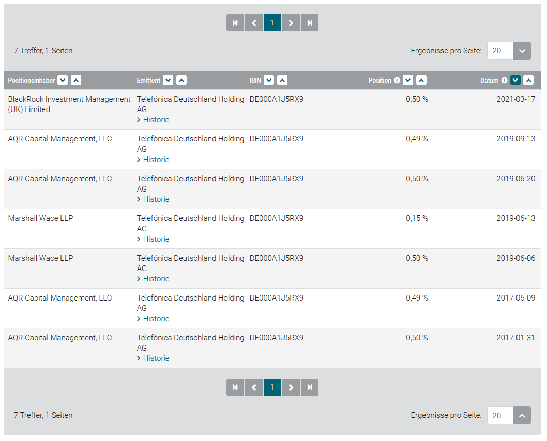
Task: Click Marshall Wace LLP in 2019-06-13 row
Action: [x=40, y=218]
